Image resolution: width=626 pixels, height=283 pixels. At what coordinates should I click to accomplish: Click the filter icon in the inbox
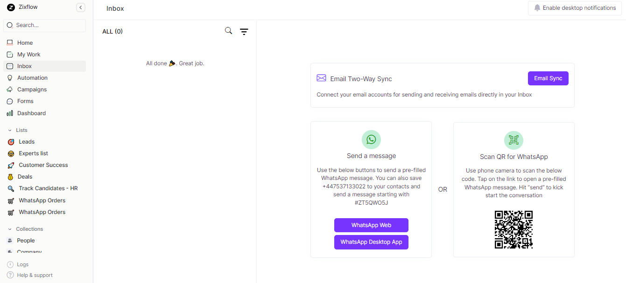(x=244, y=31)
